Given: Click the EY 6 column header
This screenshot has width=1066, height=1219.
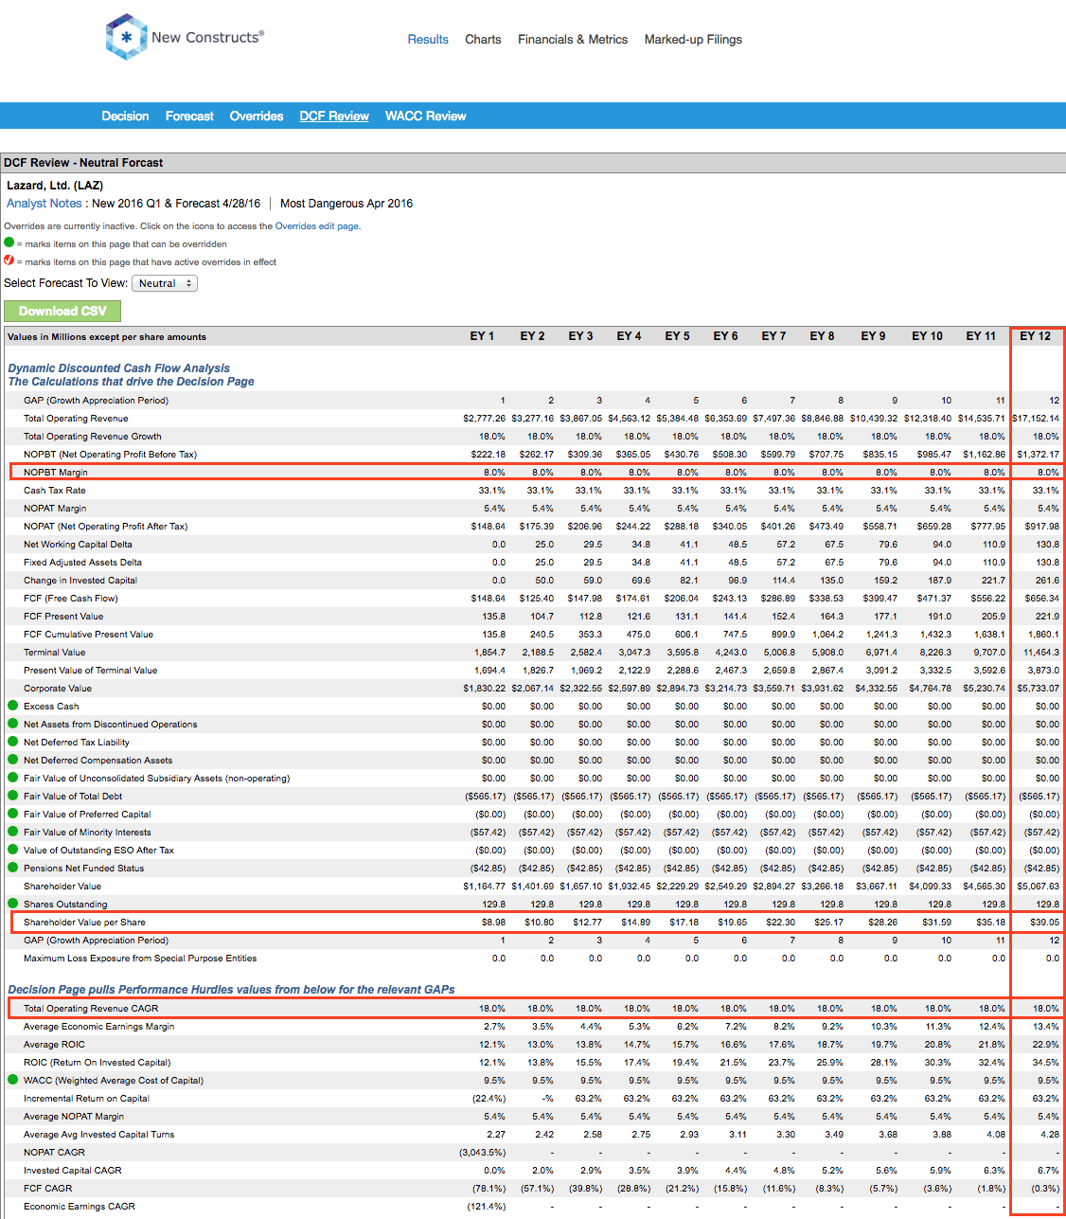Looking at the screenshot, I should tap(725, 336).
